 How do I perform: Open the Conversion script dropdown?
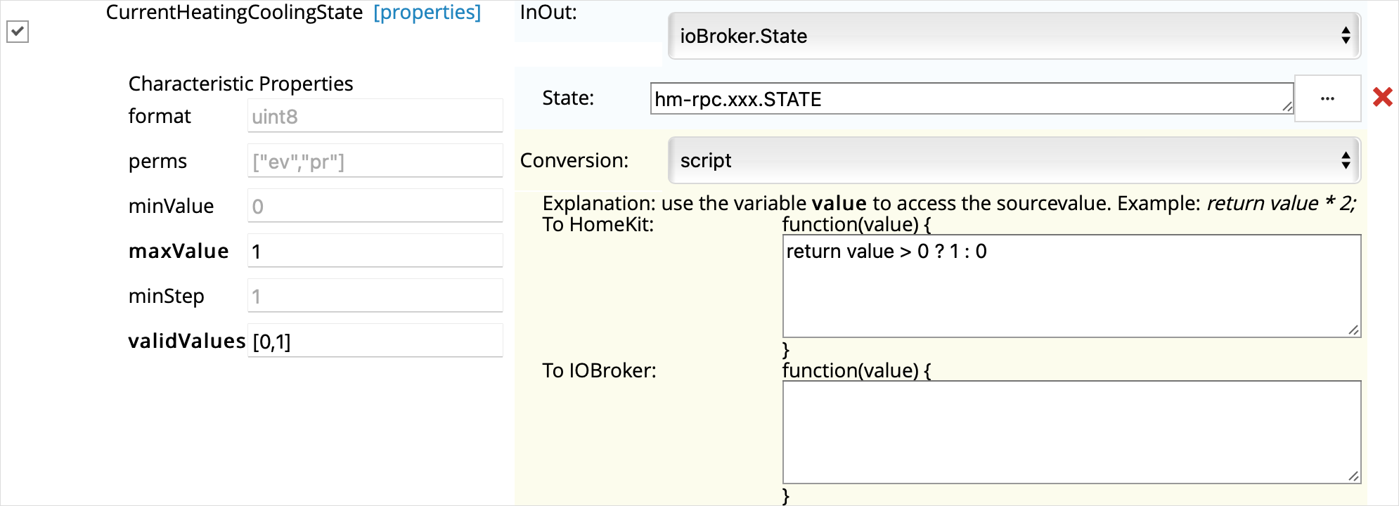click(1013, 160)
